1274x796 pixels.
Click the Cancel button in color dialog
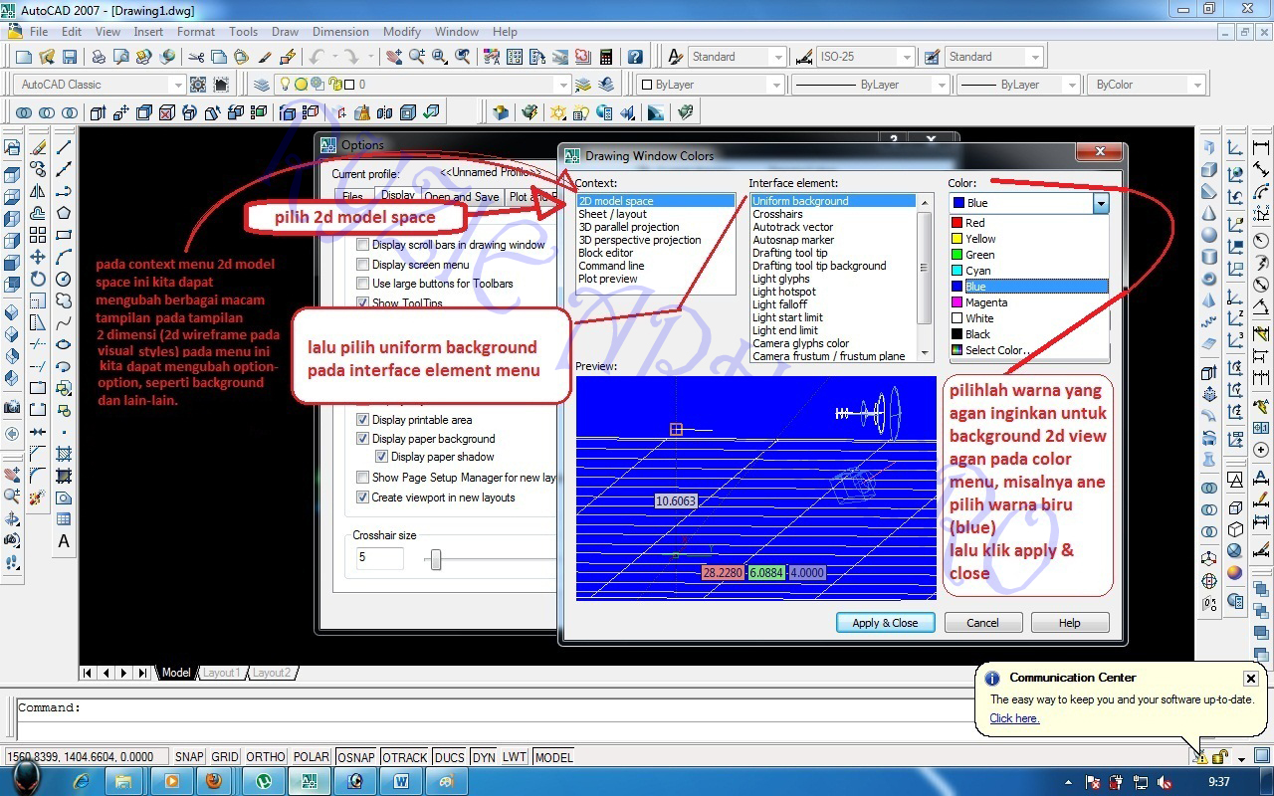(982, 623)
